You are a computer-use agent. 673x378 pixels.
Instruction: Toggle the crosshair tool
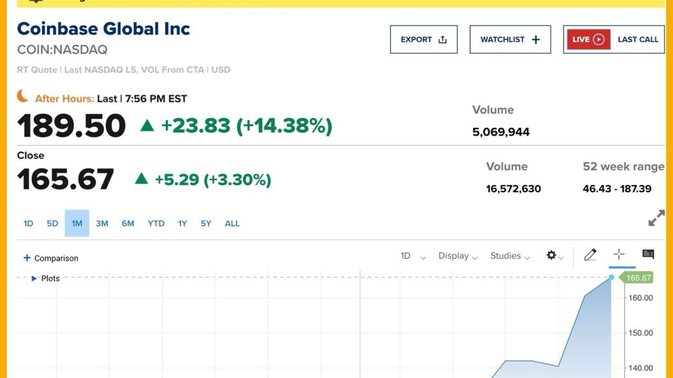619,254
